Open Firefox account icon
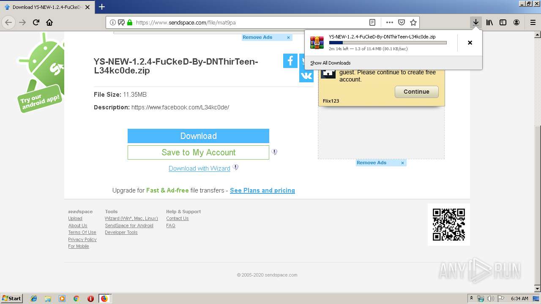Image resolution: width=541 pixels, height=304 pixels. tap(516, 22)
